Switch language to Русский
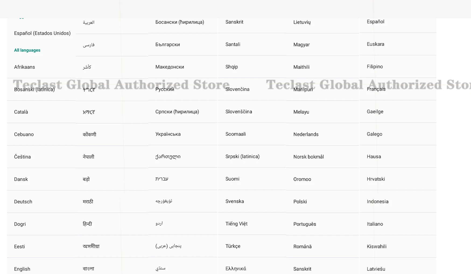This screenshot has height=274, width=471. tap(165, 89)
